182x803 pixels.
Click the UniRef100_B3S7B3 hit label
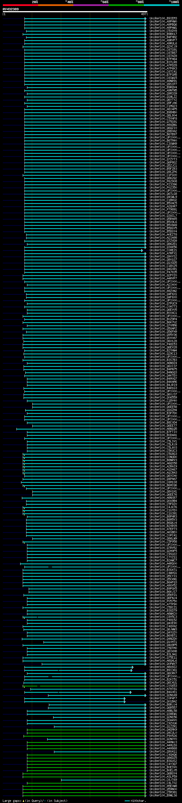[x=163, y=360]
